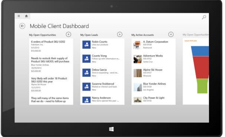Click 'Likes our products' lead description
This screenshot has width=225, height=137.
[x=100, y=45]
